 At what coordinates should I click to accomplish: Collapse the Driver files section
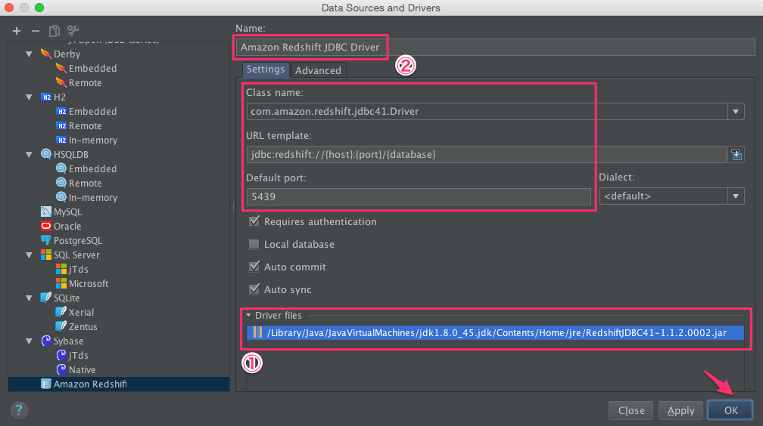click(x=248, y=315)
